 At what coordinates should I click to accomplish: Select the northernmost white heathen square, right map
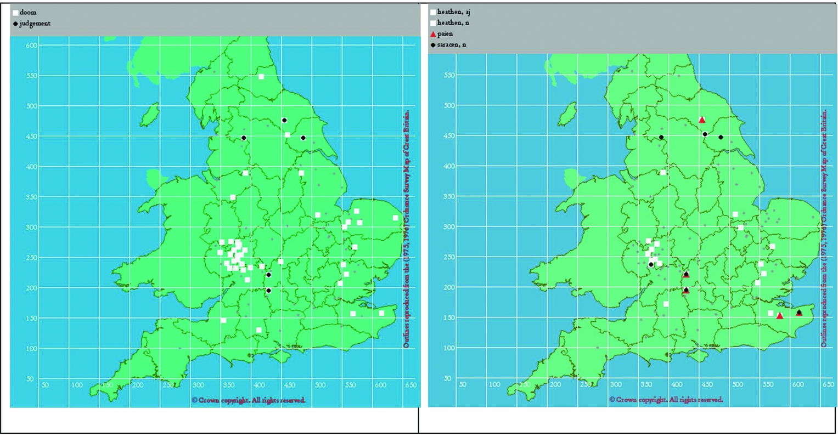coord(663,172)
